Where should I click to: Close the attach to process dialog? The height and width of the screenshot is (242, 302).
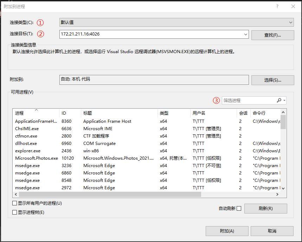click(x=293, y=7)
